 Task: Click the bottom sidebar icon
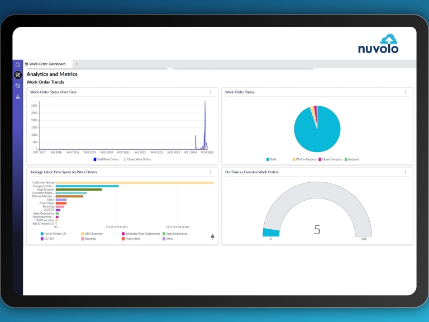tap(18, 97)
